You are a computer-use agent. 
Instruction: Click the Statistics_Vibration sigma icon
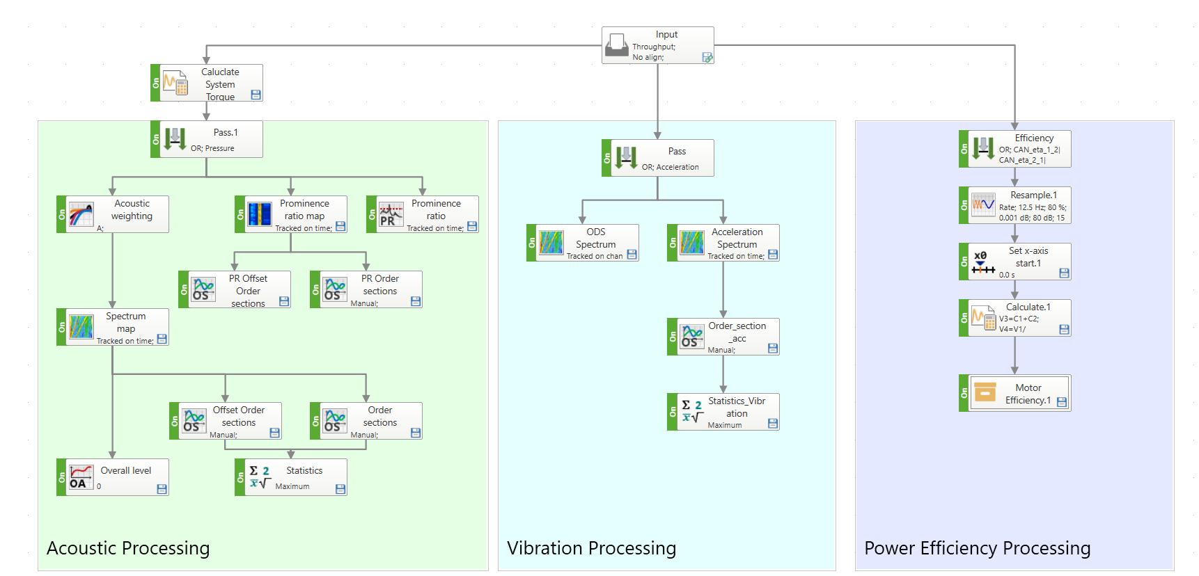tap(692, 412)
